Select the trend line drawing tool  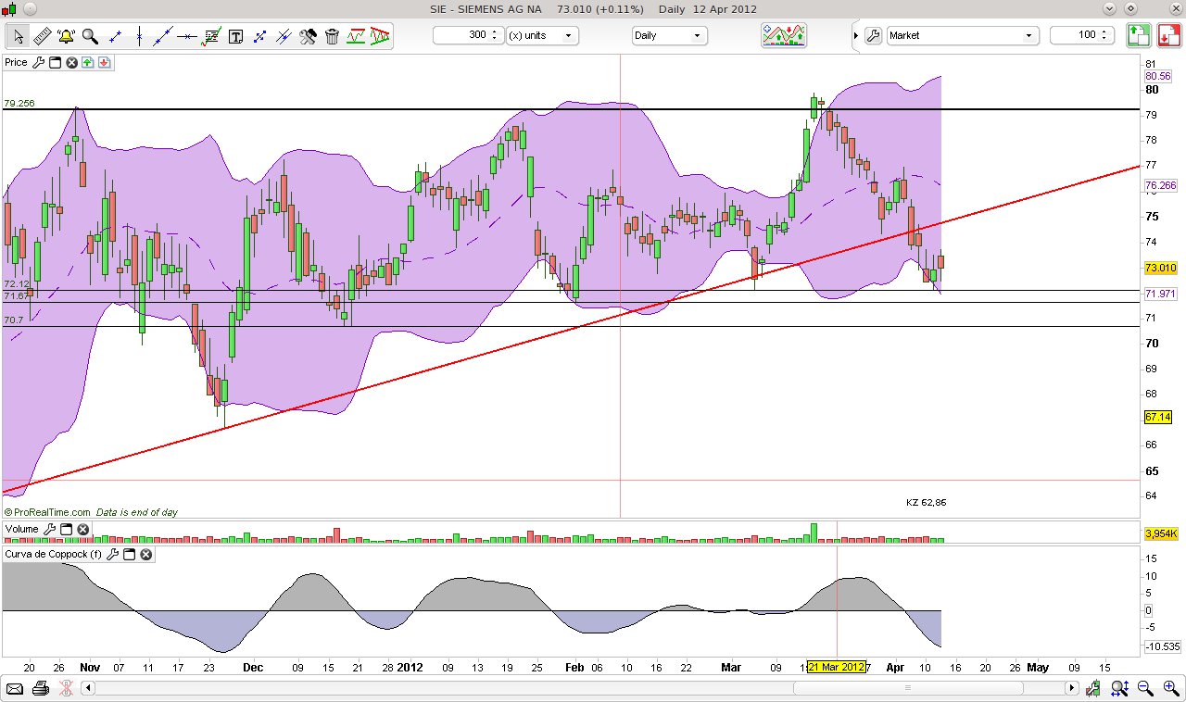[163, 35]
